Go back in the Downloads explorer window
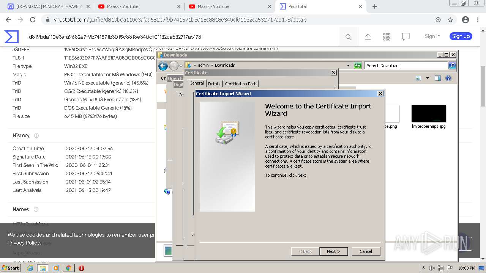The height and width of the screenshot is (273, 486). pyautogui.click(x=163, y=66)
